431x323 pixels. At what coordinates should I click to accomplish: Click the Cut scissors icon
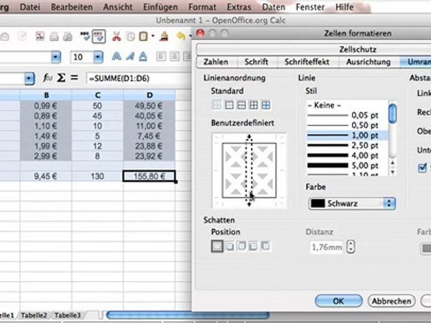point(117,36)
